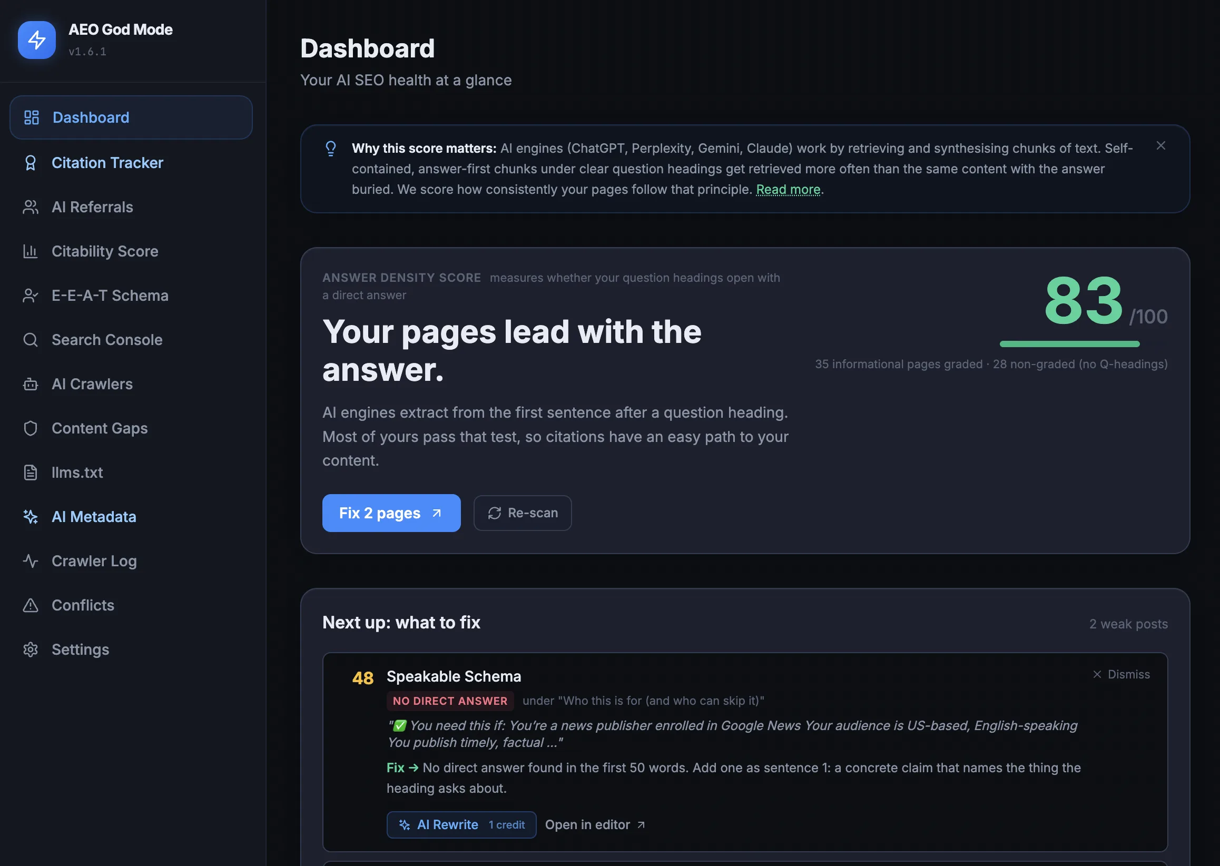The image size is (1220, 866).
Task: Click the ANSWER DENSITY SCORE label
Action: (x=401, y=278)
